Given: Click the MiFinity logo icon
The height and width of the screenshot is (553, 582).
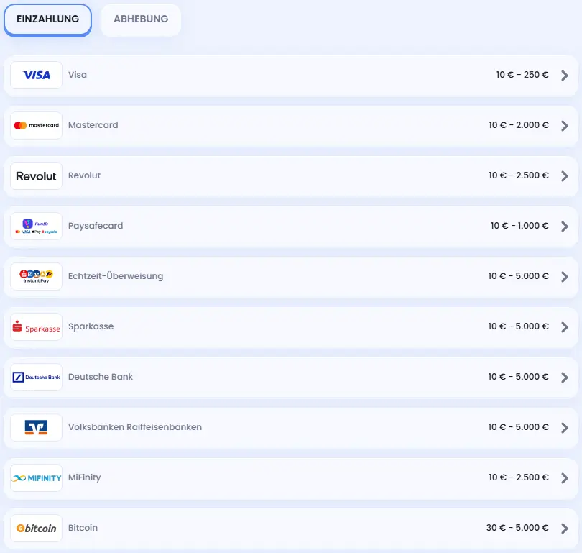Looking at the screenshot, I should click(36, 478).
